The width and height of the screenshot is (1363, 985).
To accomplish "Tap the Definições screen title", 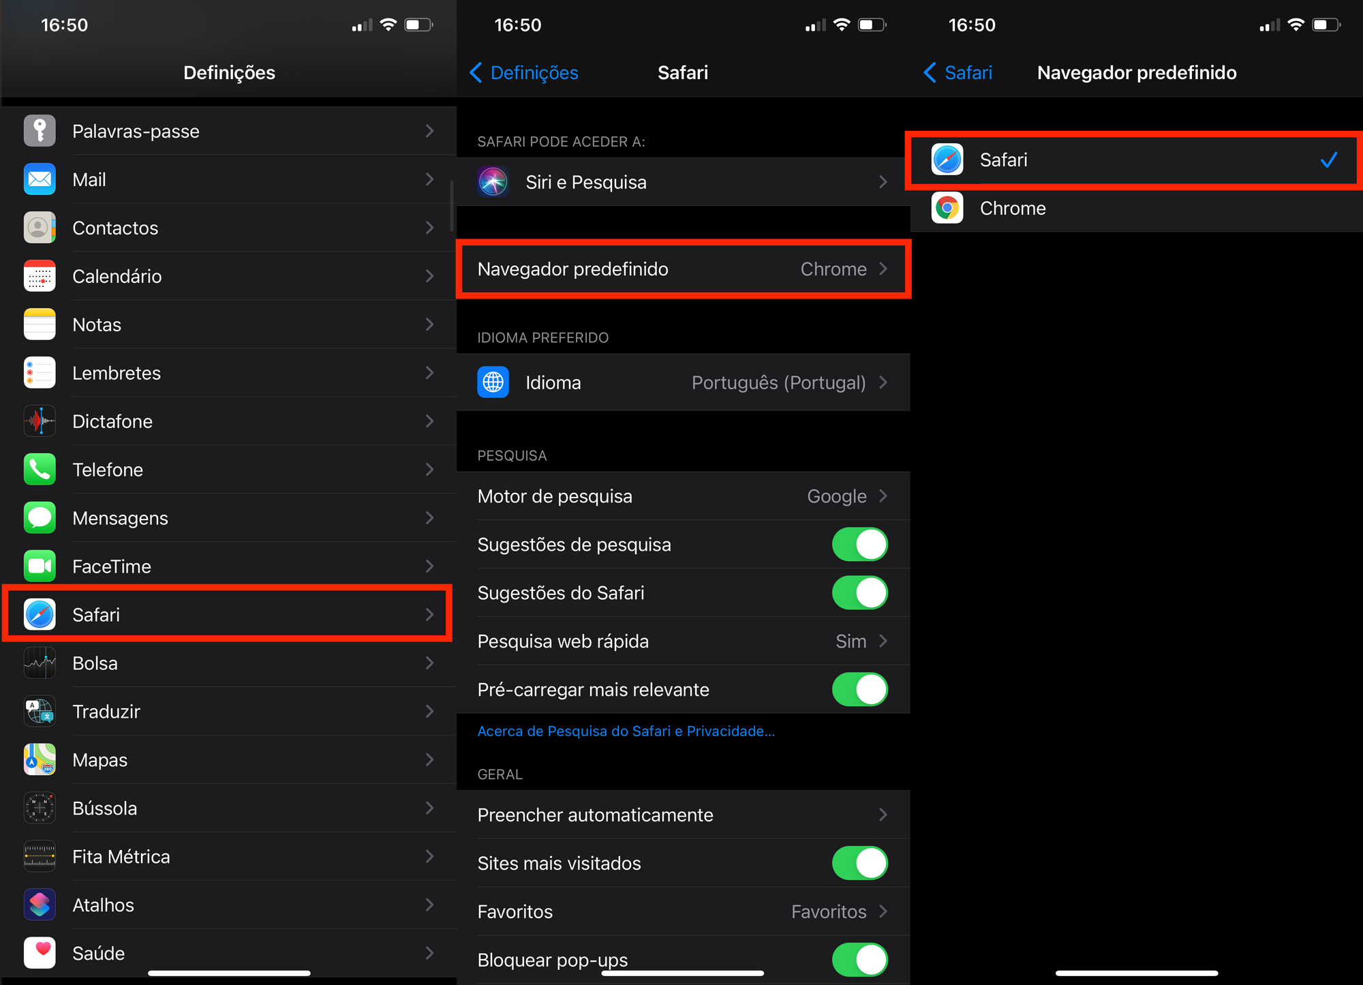I will 229,72.
